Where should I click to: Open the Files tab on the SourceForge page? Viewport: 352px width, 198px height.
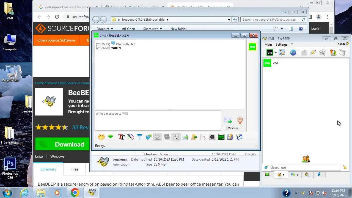(x=74, y=169)
